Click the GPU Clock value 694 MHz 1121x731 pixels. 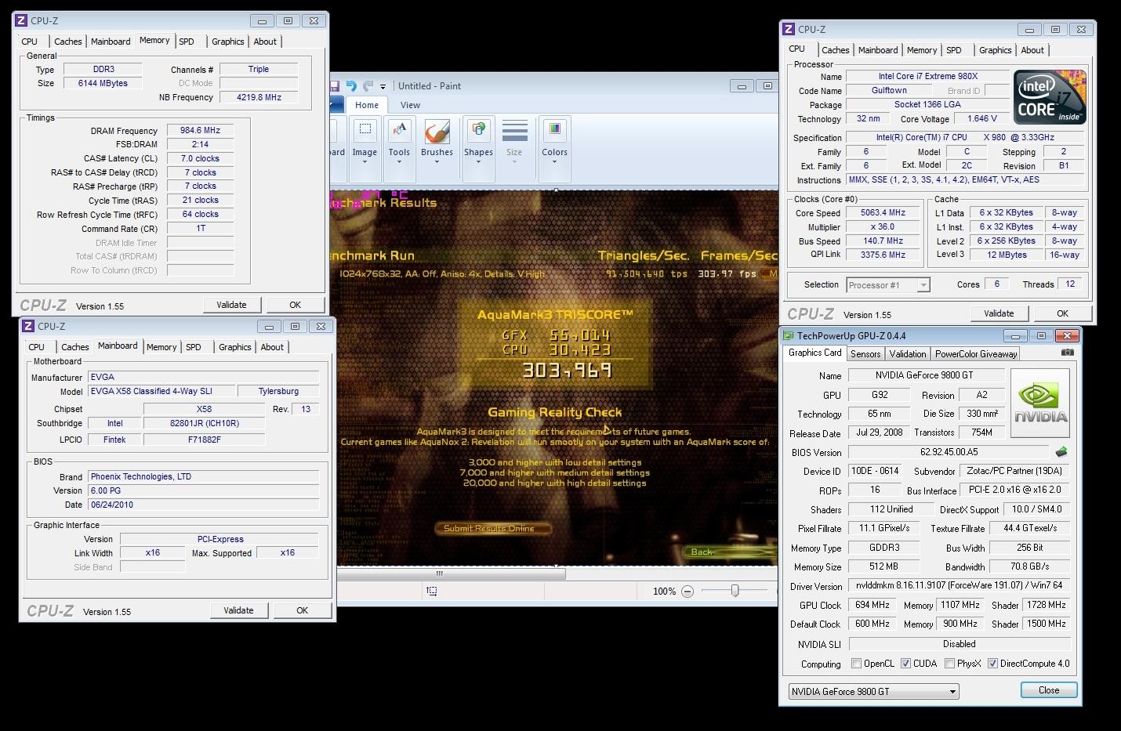tap(872, 605)
